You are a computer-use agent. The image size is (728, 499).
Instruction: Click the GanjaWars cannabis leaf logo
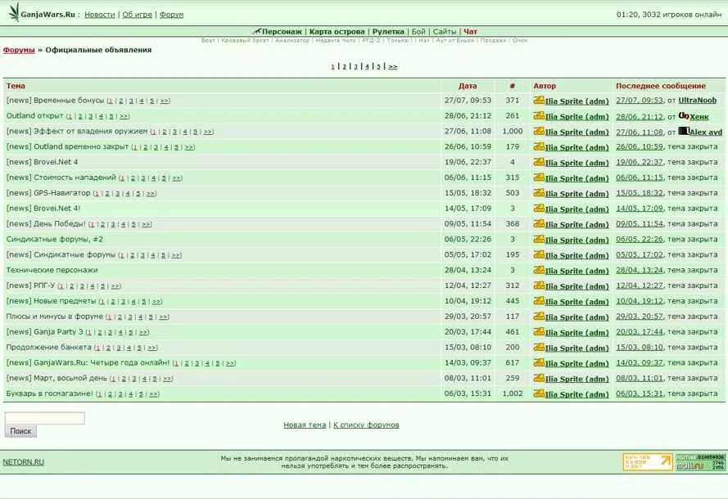point(13,12)
